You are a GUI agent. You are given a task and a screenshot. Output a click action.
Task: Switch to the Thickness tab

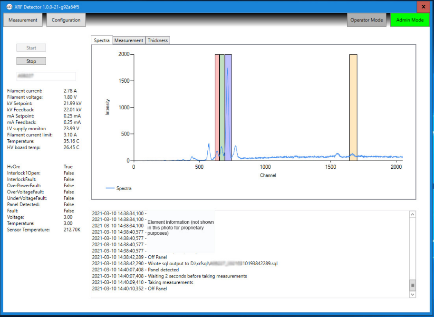157,40
